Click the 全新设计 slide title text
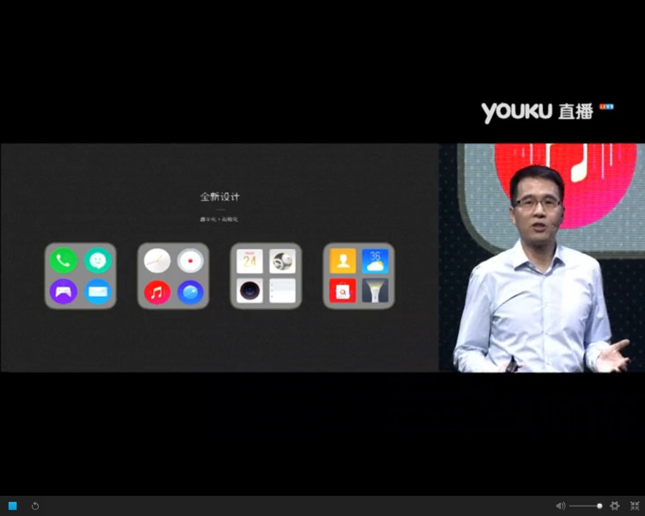The height and width of the screenshot is (516, 645). click(220, 197)
